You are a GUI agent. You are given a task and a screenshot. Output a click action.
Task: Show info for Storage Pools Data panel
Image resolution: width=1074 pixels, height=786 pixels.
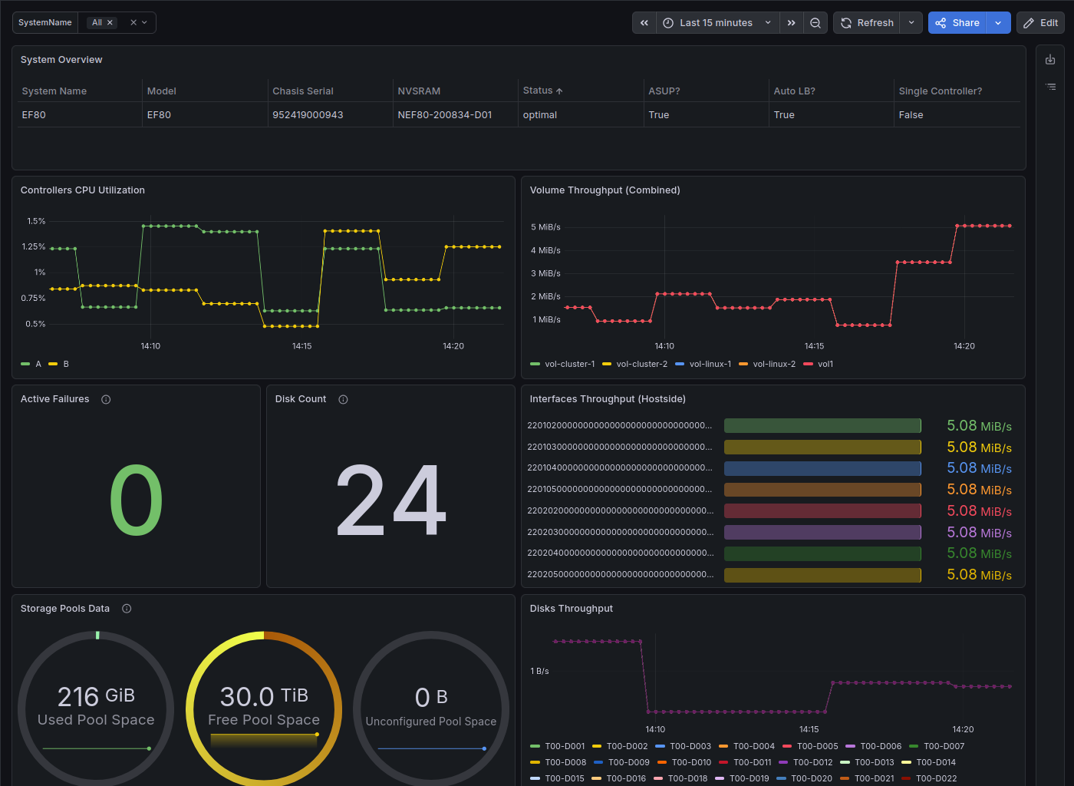(127, 609)
